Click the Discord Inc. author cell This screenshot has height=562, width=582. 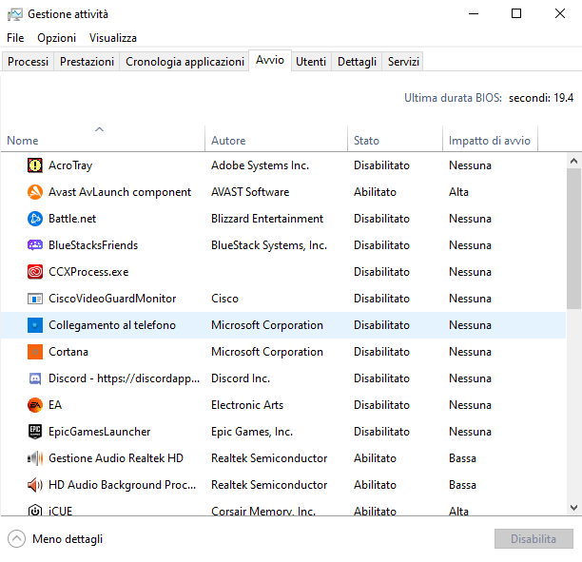pyautogui.click(x=241, y=378)
